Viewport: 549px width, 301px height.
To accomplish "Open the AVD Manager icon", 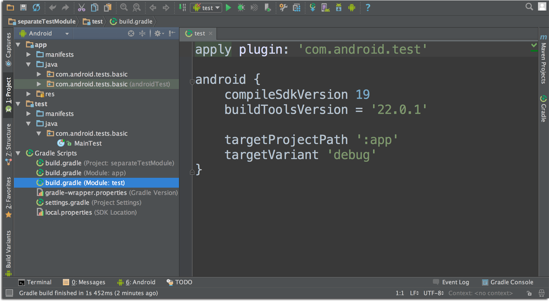I will coord(325,7).
